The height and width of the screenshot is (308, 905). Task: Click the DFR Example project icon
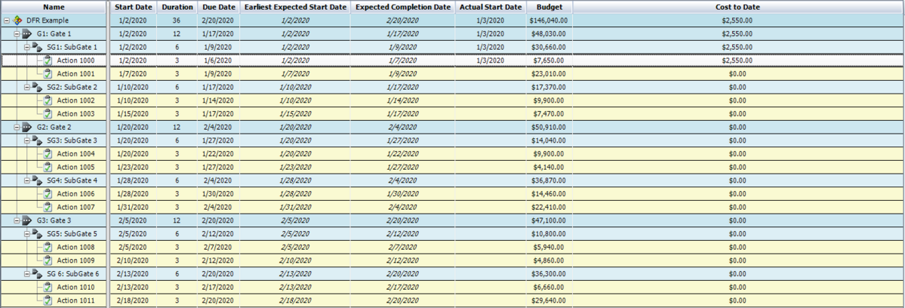pos(18,20)
